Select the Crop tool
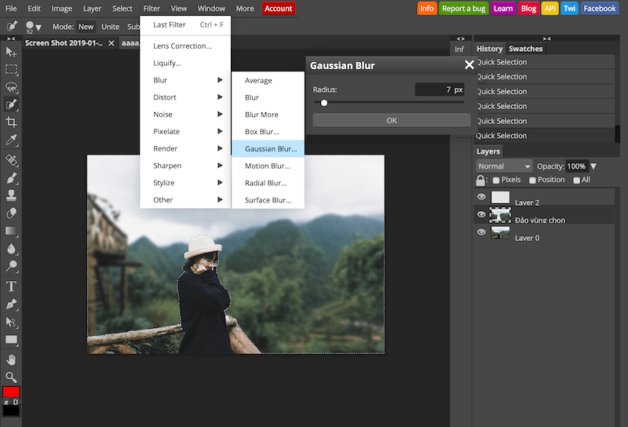 click(11, 122)
